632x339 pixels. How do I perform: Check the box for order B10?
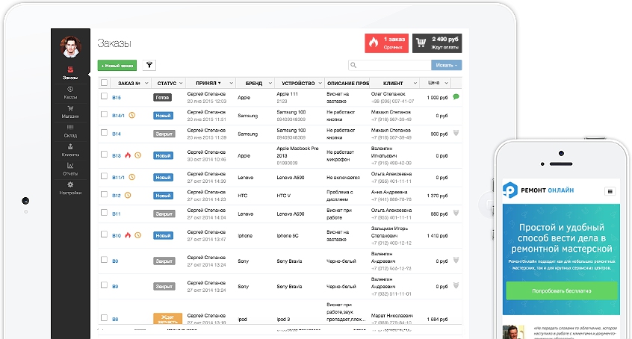(104, 234)
